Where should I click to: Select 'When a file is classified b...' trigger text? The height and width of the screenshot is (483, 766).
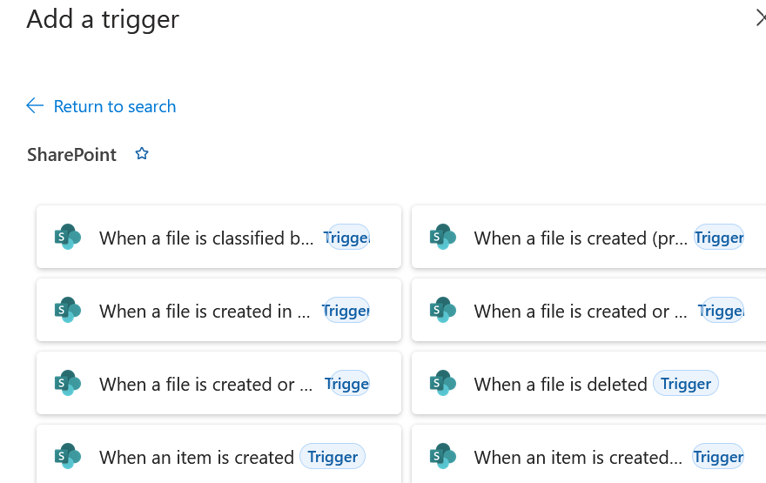point(206,238)
